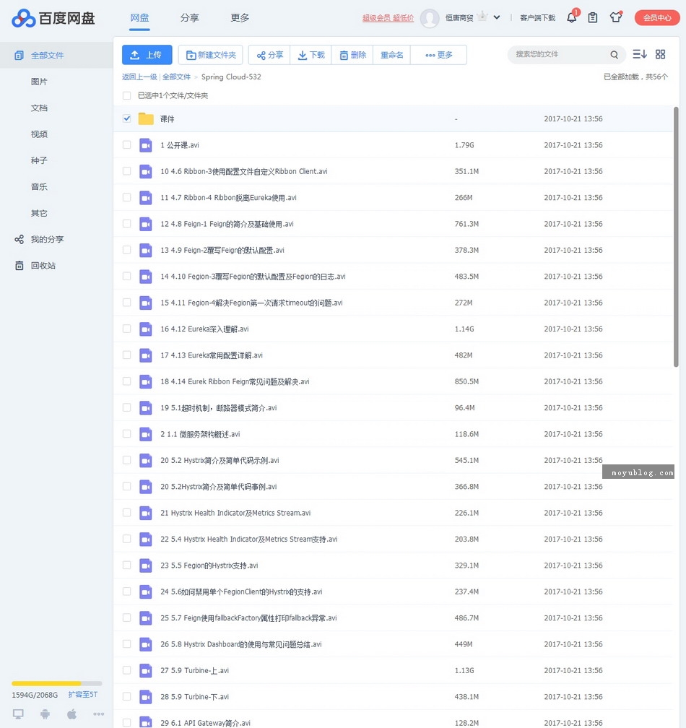The image size is (686, 728).
Task: Open the shirt skin theme icon
Action: [x=616, y=17]
